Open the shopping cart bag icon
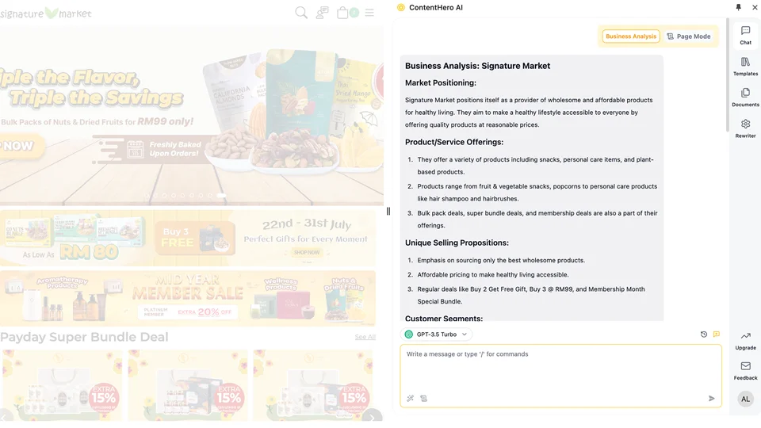761x428 pixels. [342, 13]
